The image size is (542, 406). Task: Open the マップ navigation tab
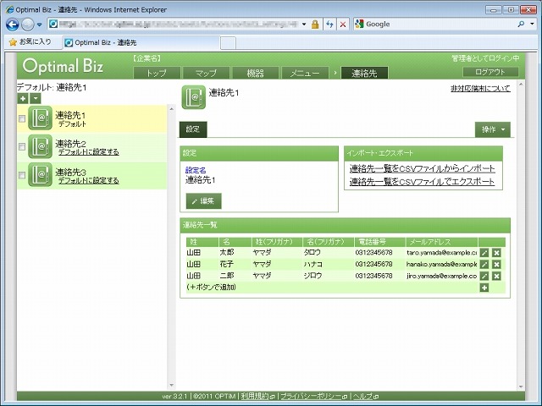206,73
